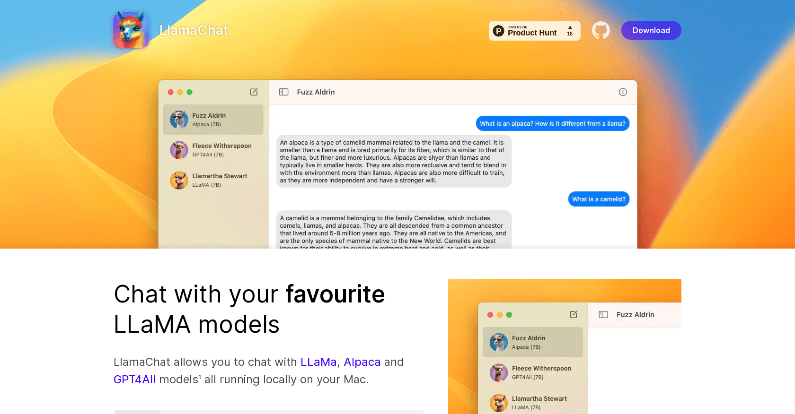This screenshot has width=795, height=414.
Task: Select the Fleece Witherspoon GPT4All chat
Action: [x=213, y=150]
